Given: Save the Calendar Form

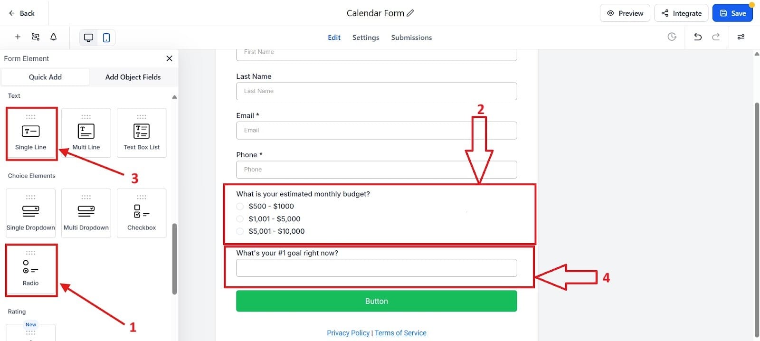Looking at the screenshot, I should tap(732, 13).
